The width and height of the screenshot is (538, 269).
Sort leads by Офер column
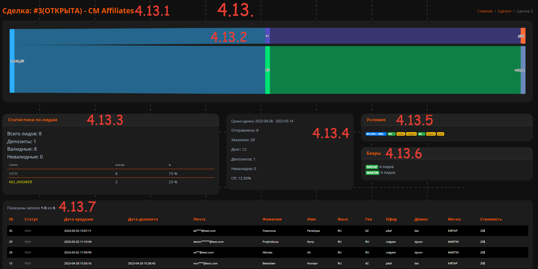point(391,219)
